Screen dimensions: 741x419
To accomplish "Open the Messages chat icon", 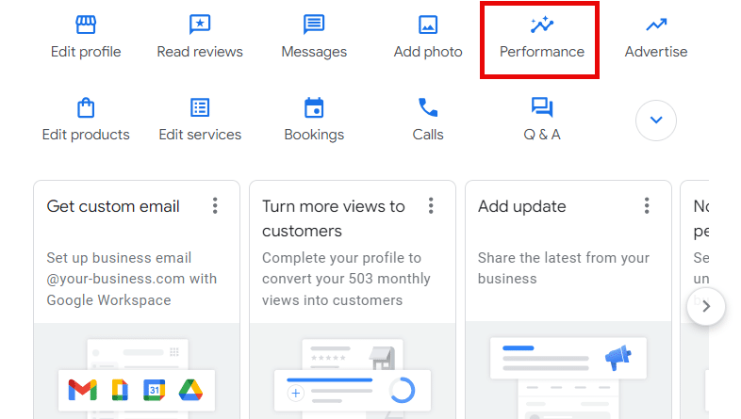I will point(314,24).
